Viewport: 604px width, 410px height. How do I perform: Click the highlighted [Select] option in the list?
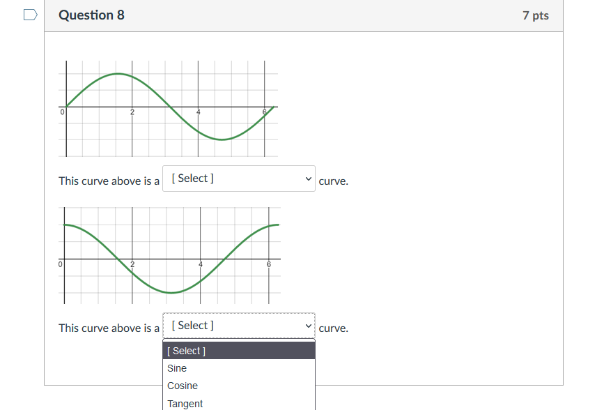[x=186, y=350]
